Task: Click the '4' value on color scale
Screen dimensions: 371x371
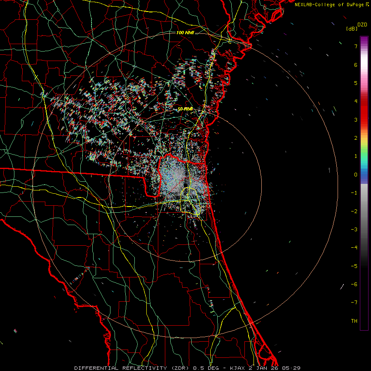Action: (356, 101)
